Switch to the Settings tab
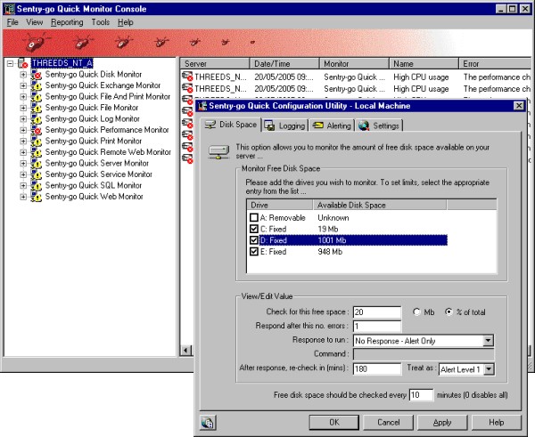This screenshot has width=535, height=437. [380, 125]
